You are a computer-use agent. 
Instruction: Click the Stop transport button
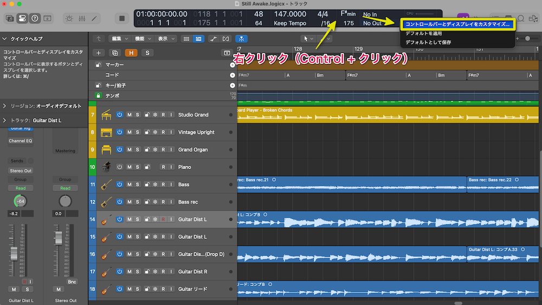click(122, 18)
